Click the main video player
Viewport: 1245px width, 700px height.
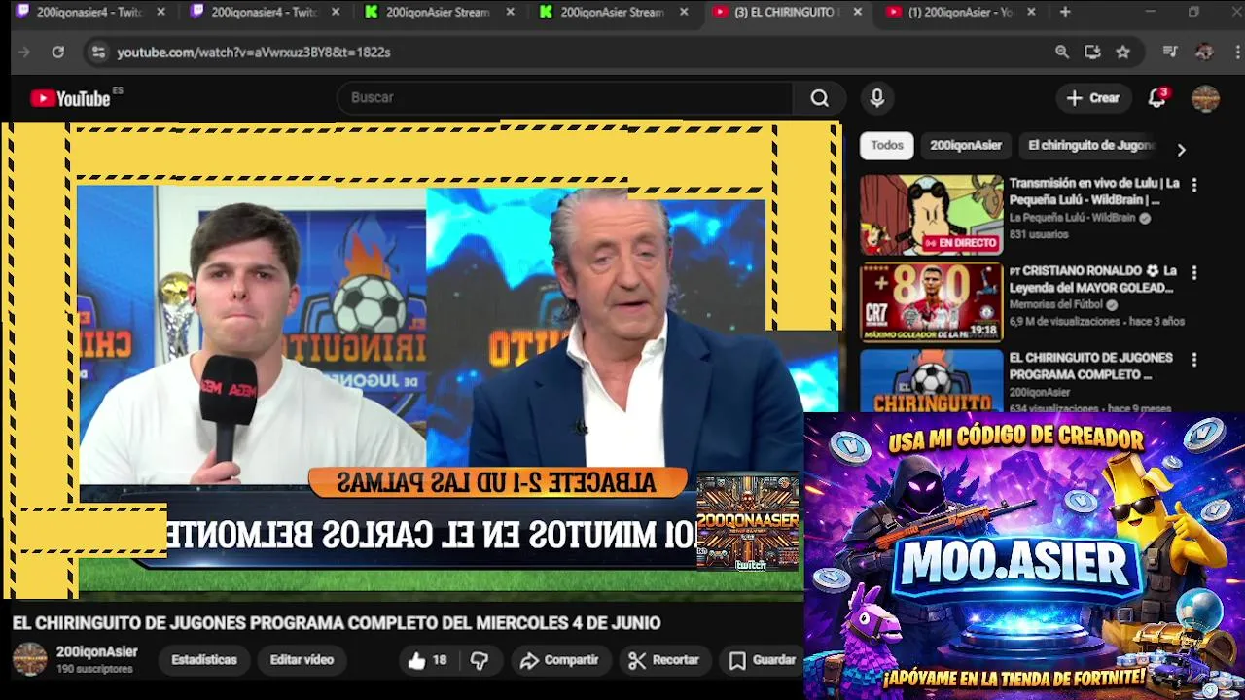click(x=423, y=360)
